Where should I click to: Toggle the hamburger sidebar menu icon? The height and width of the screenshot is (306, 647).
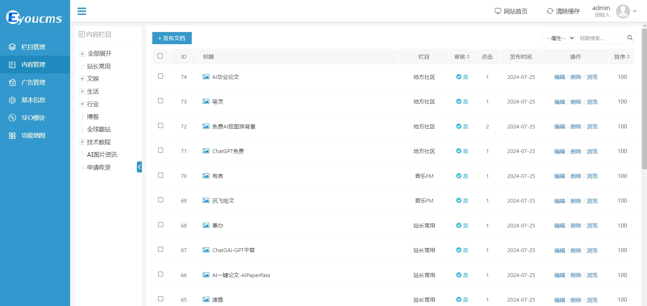[82, 11]
